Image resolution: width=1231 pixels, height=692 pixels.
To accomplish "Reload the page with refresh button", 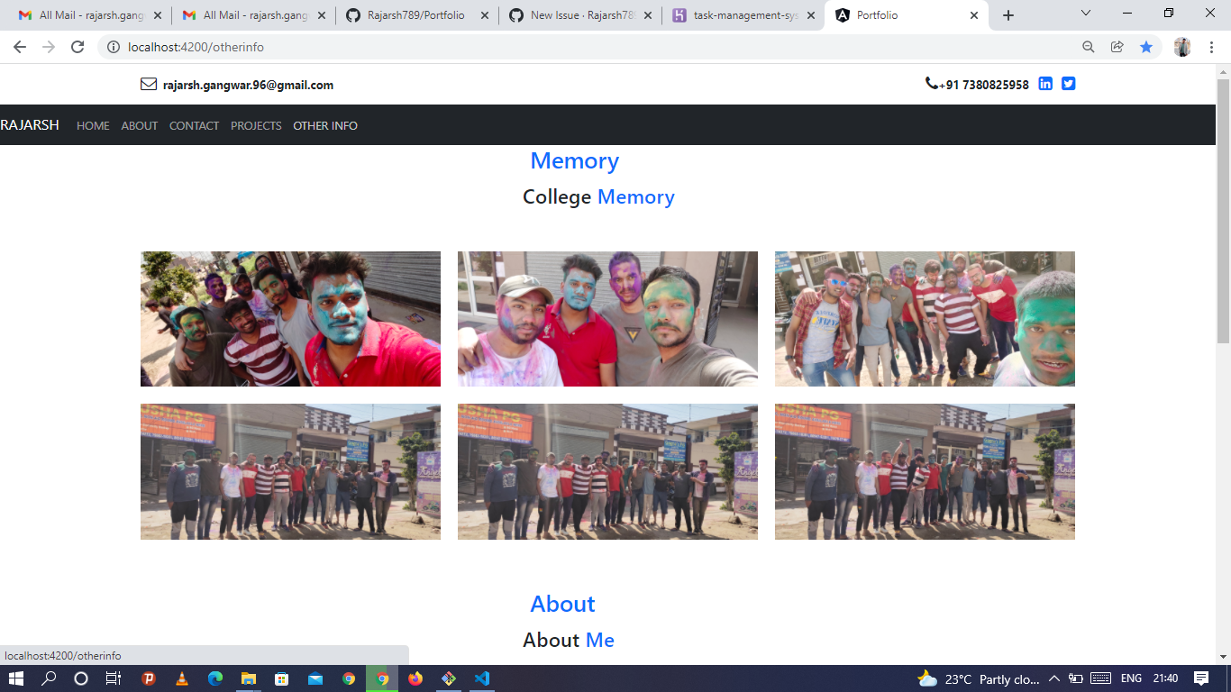I will tap(78, 47).
